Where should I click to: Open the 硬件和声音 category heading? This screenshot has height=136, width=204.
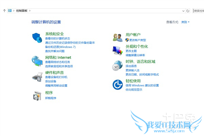pos(54,72)
